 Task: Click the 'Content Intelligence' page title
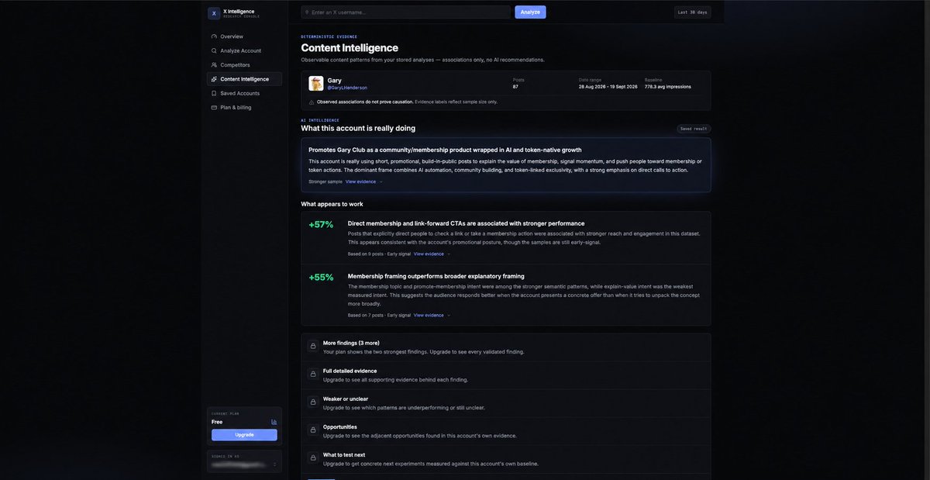tap(350, 47)
